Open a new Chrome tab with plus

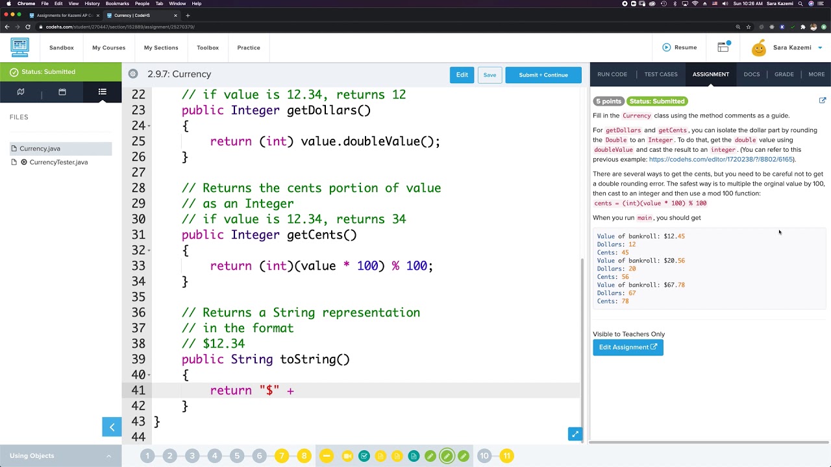[188, 15]
